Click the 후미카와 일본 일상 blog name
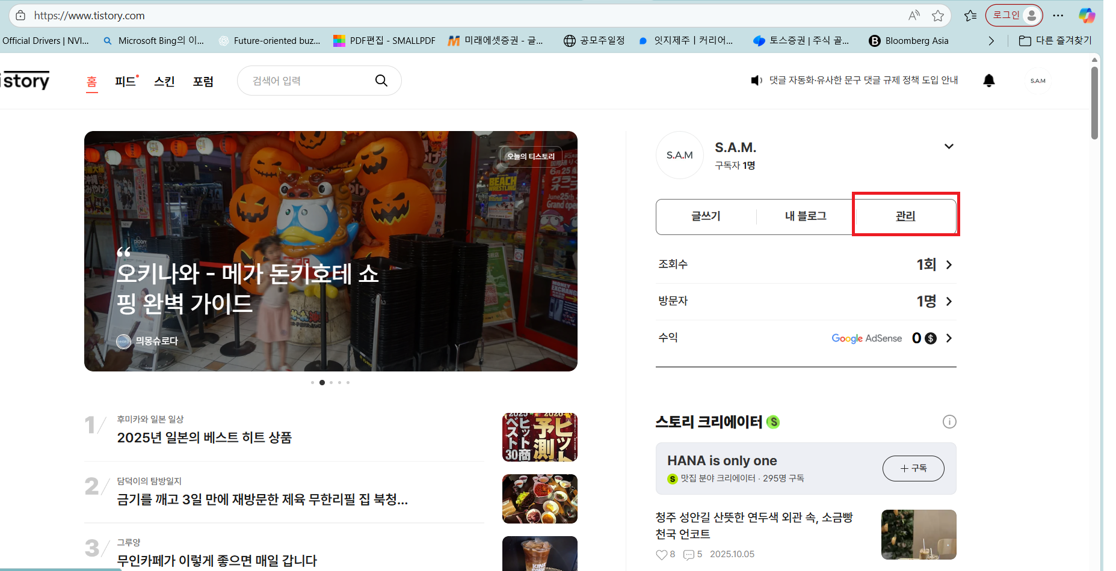 pos(150,420)
